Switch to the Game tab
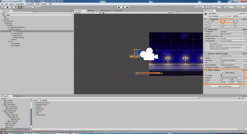Screen dimensions: 247x134 (x=91, y=11)
